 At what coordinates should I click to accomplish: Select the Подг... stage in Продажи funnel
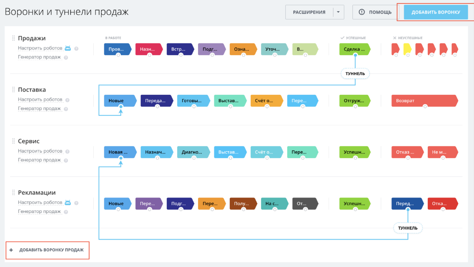coord(212,49)
